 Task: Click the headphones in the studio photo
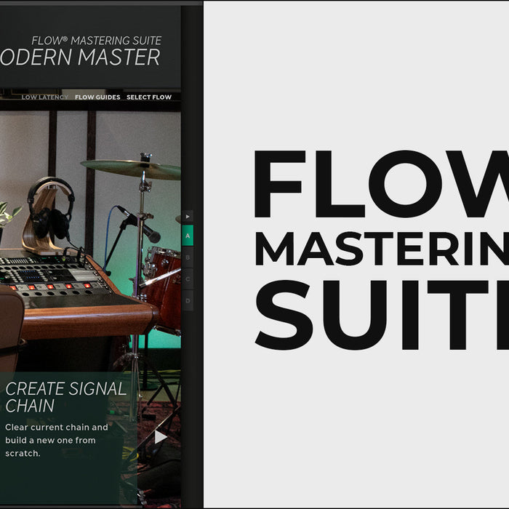coord(49,207)
